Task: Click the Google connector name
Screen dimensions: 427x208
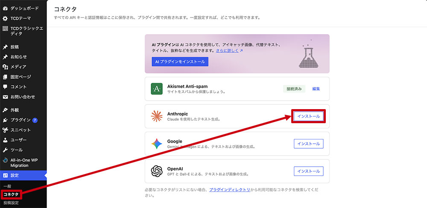Action: [175, 141]
